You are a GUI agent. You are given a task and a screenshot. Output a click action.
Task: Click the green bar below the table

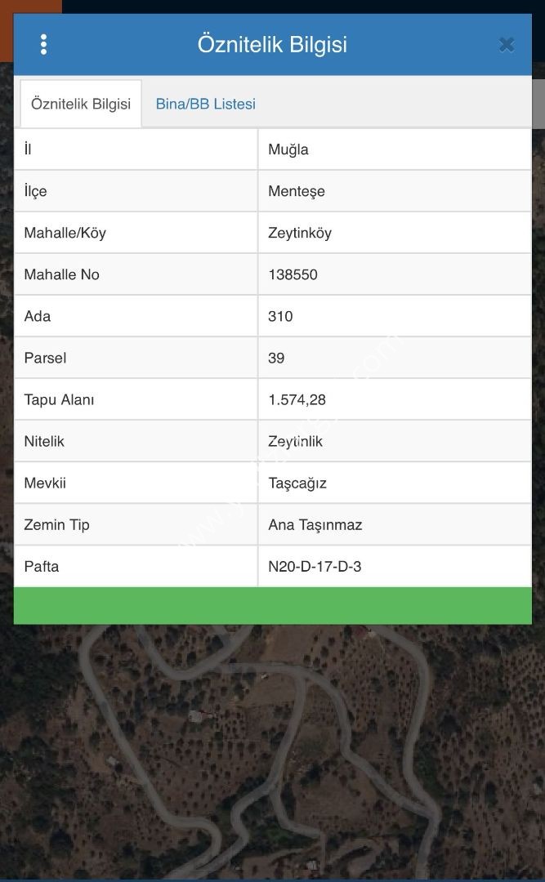click(x=273, y=605)
